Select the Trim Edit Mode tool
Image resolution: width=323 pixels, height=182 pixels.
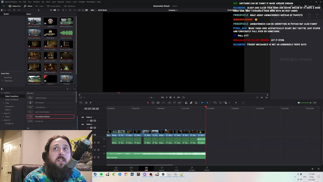coord(153,103)
